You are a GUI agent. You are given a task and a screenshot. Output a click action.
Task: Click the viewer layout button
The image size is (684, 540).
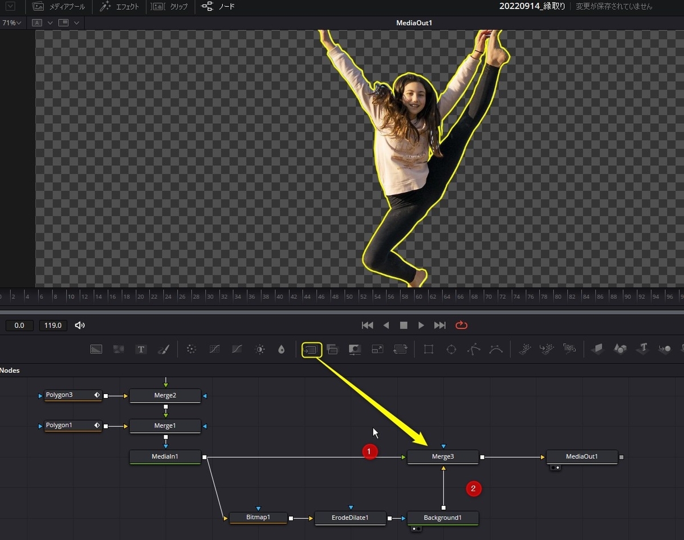tap(63, 23)
